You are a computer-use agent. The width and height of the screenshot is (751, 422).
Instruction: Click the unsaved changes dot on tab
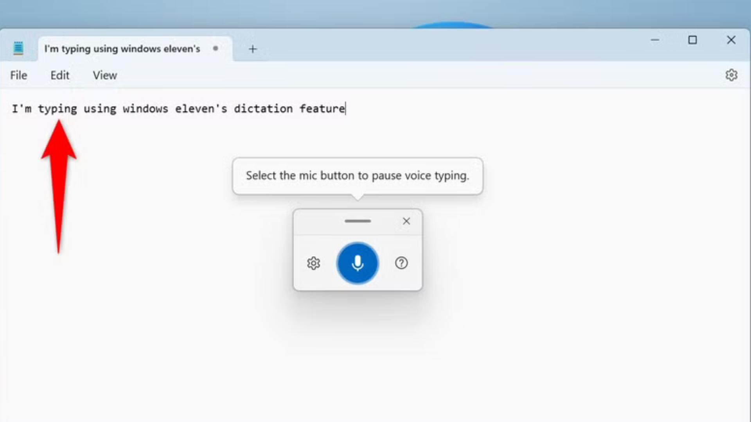coord(216,48)
